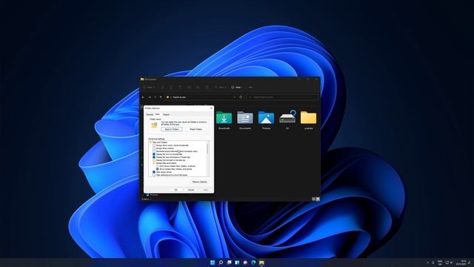Toggle Hide extensions for known file types
Viewport: 474px width, 267px height.
coord(154,175)
